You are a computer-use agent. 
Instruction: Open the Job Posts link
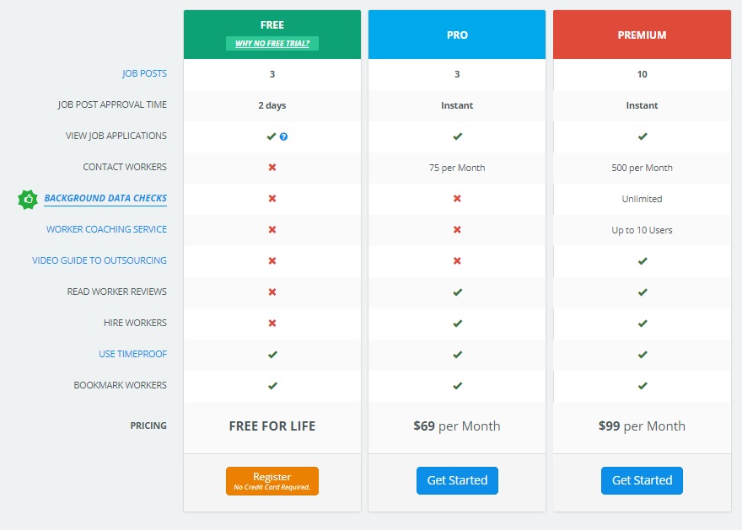pyautogui.click(x=144, y=73)
